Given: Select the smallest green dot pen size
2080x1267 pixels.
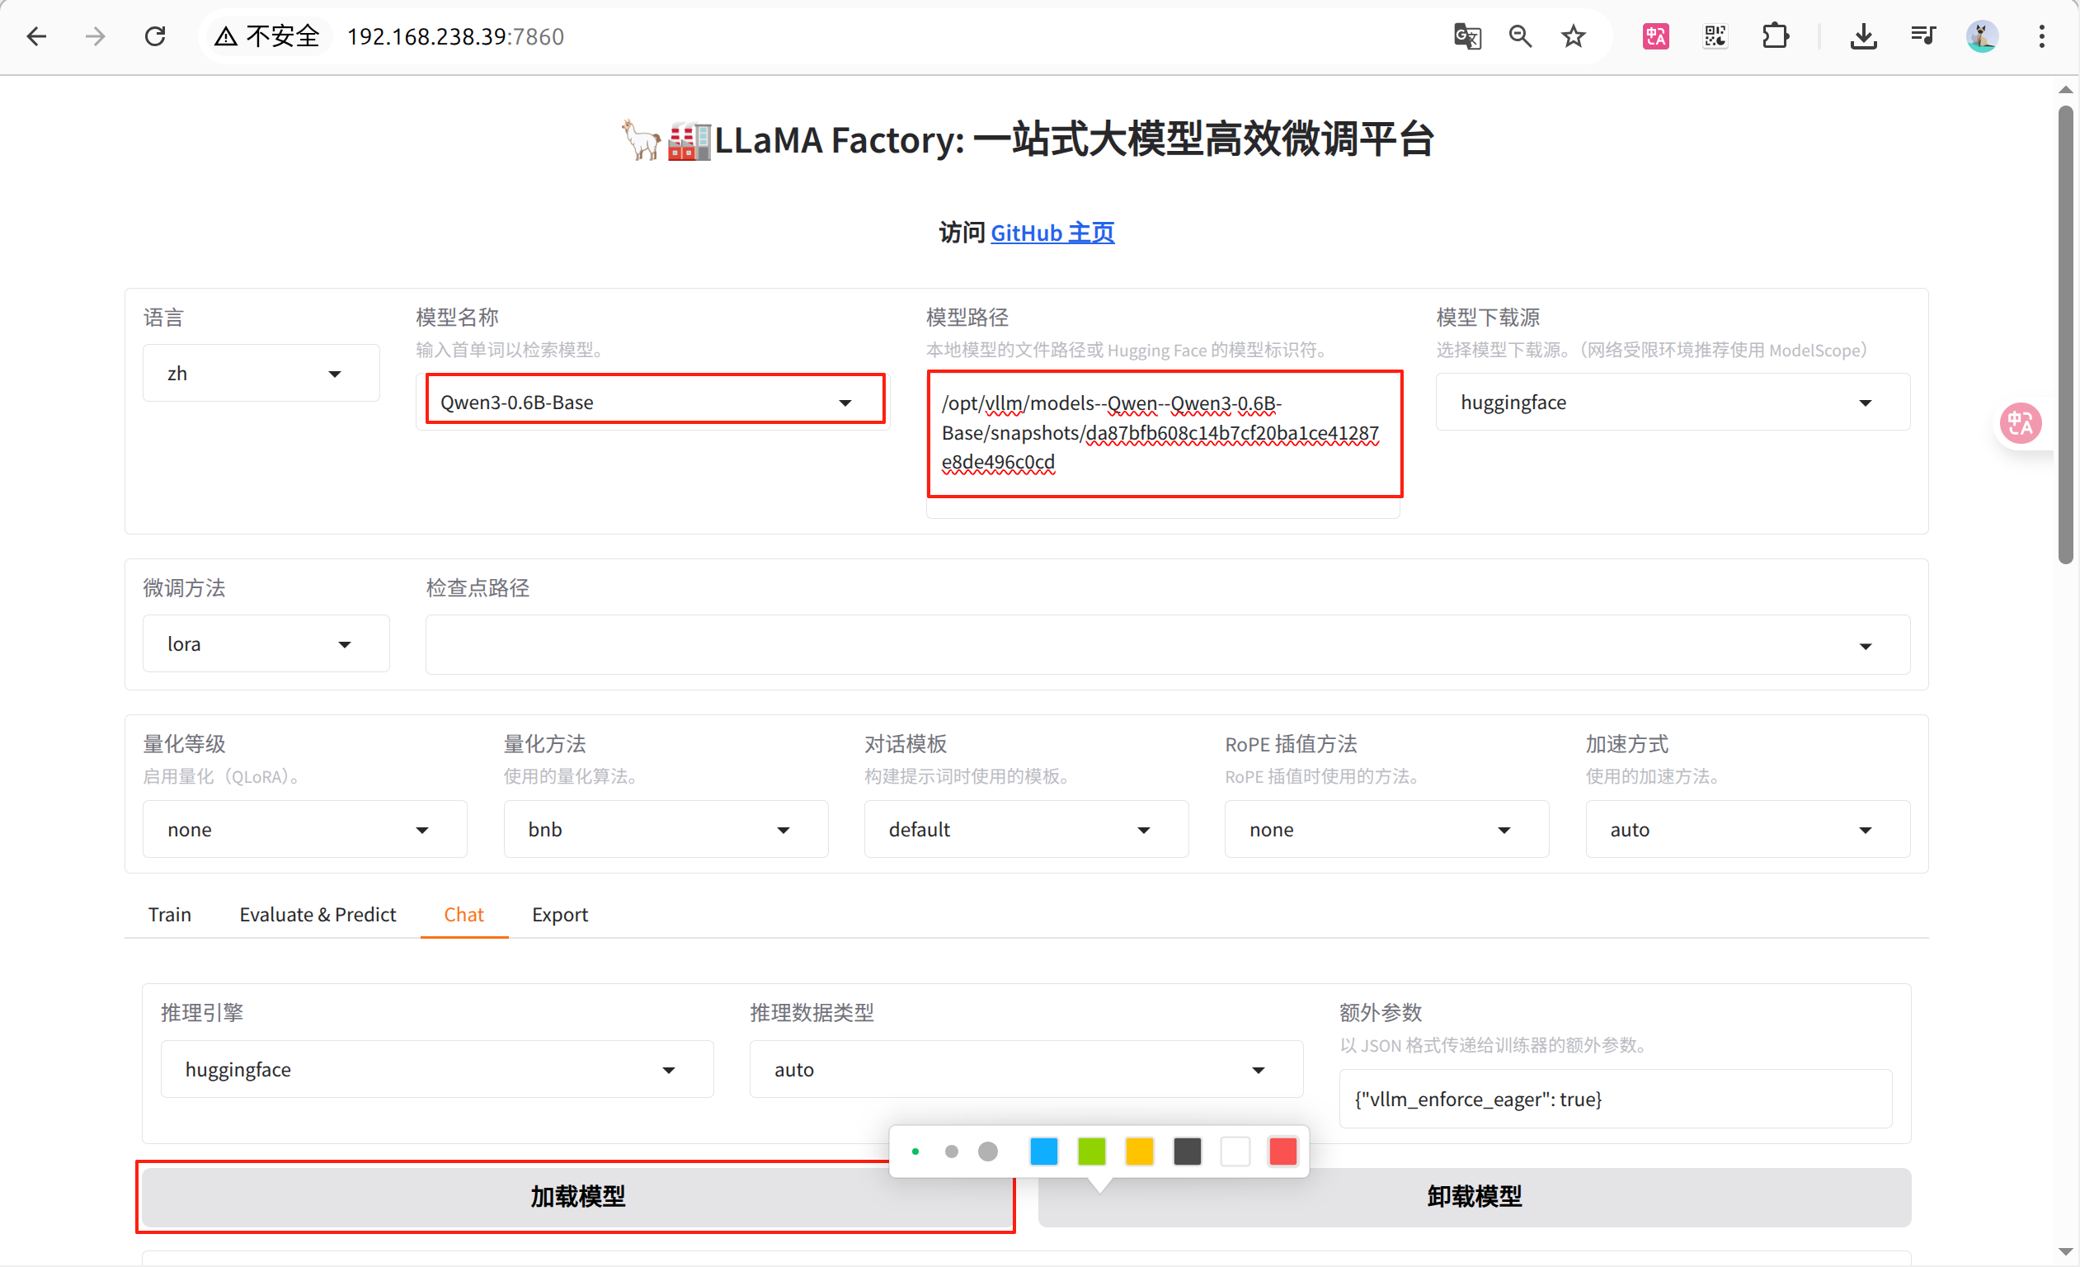Looking at the screenshot, I should (915, 1152).
